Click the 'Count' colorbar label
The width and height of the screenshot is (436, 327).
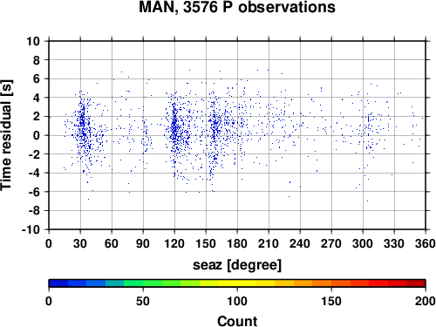coord(237,321)
